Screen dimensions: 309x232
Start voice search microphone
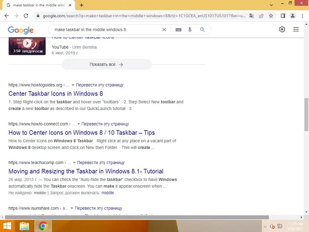click(190, 30)
